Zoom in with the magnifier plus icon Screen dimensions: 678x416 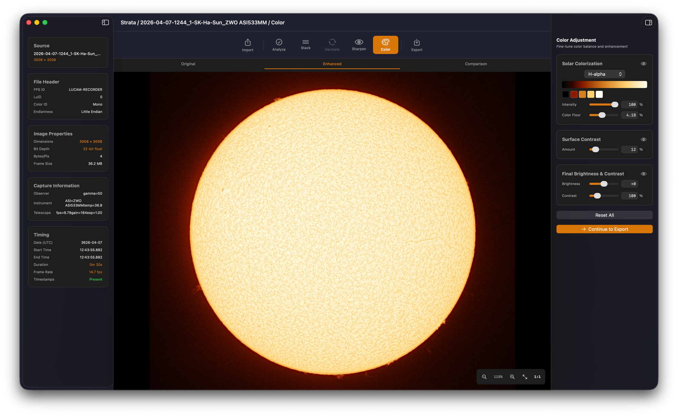(512, 377)
